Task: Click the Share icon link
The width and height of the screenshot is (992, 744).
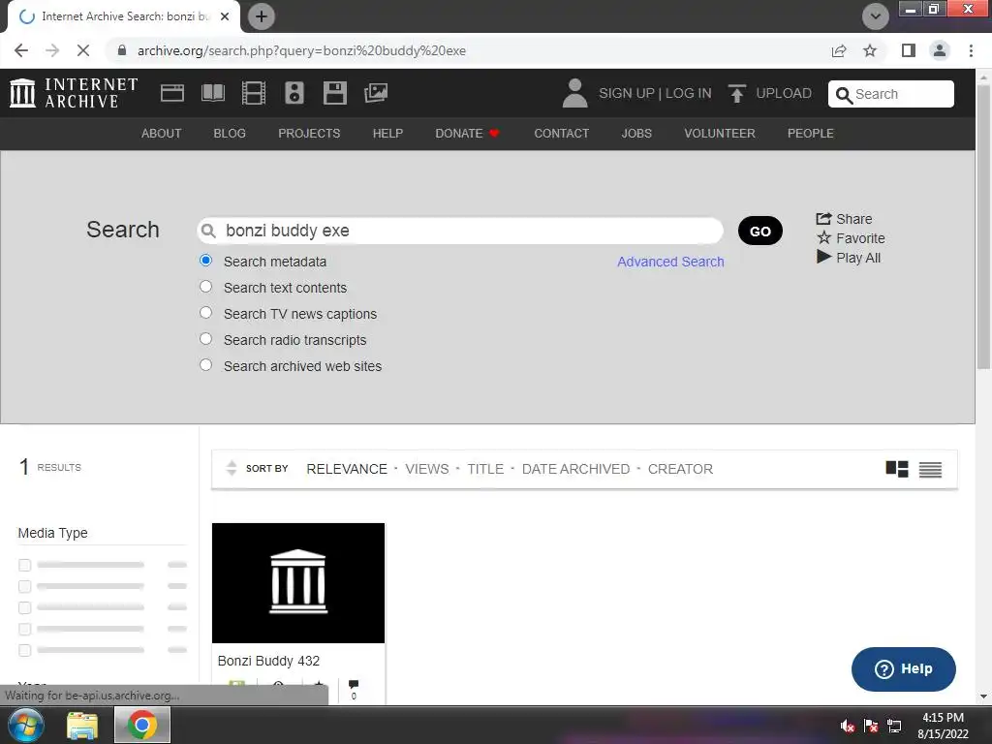Action: click(845, 219)
